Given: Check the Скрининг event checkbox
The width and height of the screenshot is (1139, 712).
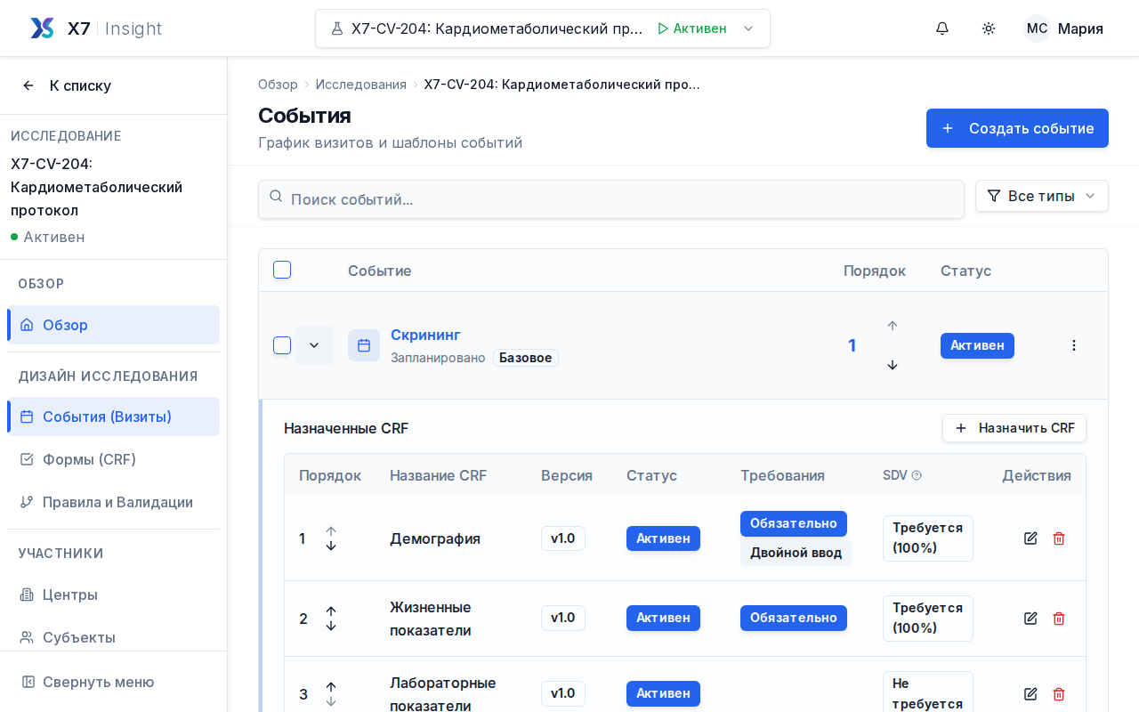Looking at the screenshot, I should pos(282,345).
